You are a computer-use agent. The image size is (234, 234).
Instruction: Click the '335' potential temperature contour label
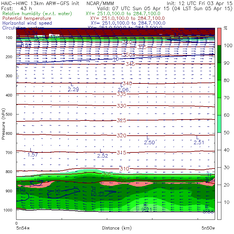coord(121,94)
